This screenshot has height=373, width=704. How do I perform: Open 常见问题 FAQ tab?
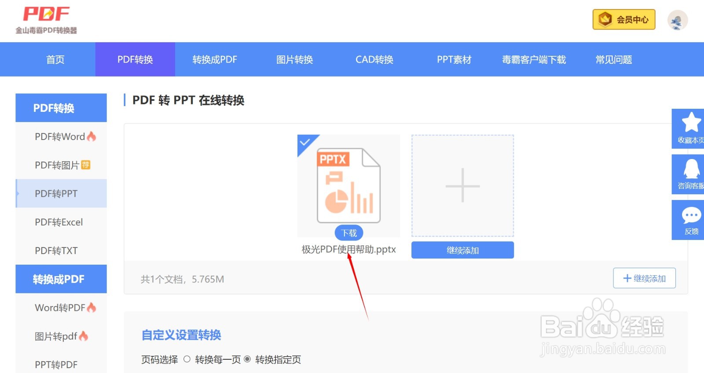[614, 59]
